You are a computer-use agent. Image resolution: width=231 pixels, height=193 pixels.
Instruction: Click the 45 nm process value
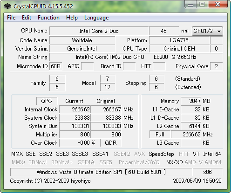pos(164,31)
